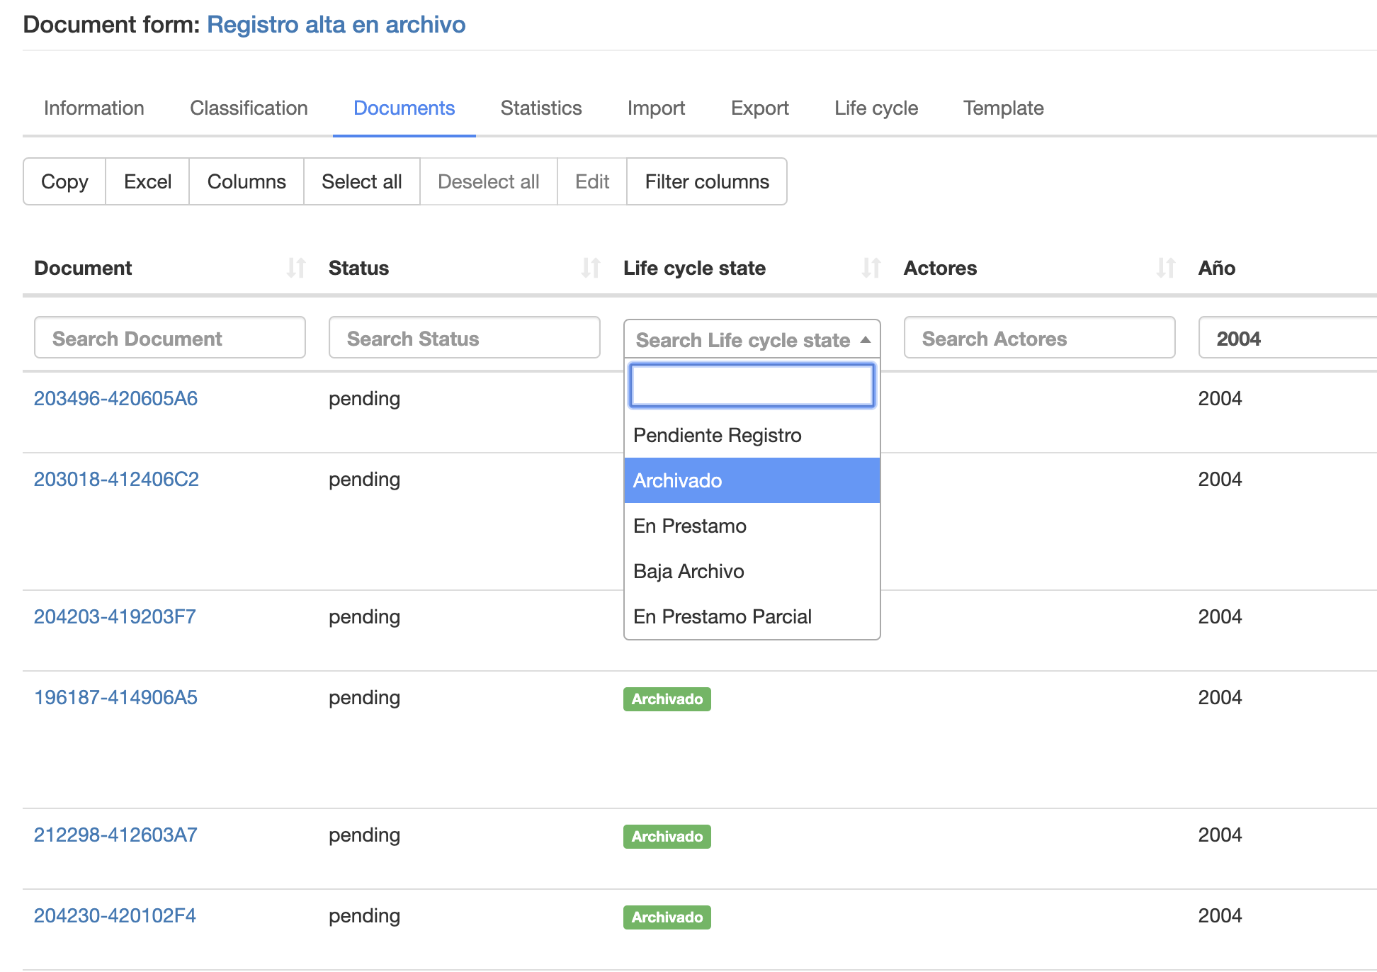1377x972 pixels.
Task: Sort by Life cycle state column
Action: point(871,268)
